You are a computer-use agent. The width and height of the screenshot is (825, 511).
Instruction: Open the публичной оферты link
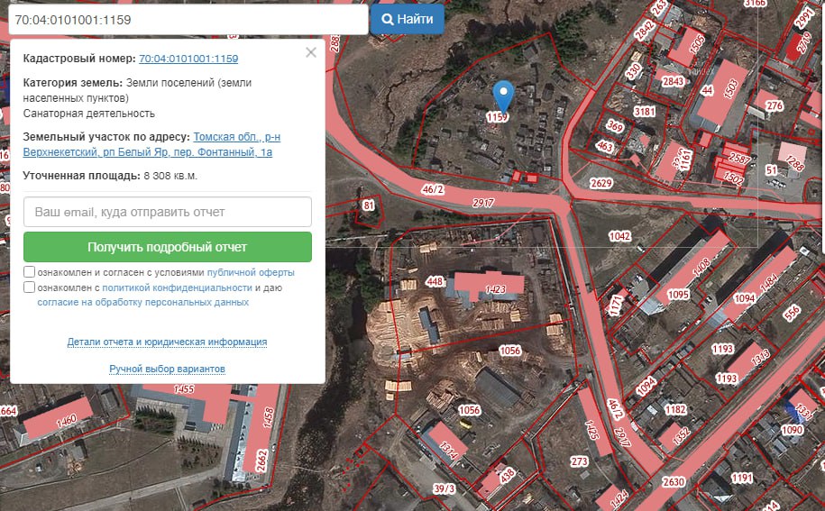point(251,272)
